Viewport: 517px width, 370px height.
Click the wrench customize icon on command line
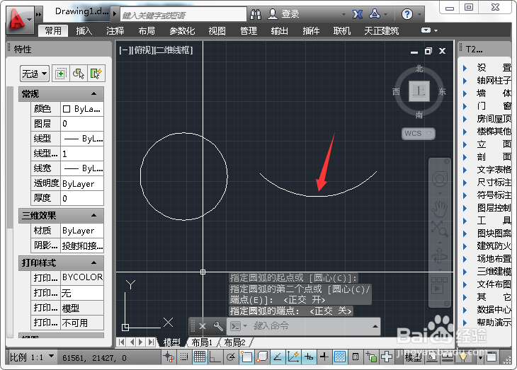pos(218,326)
